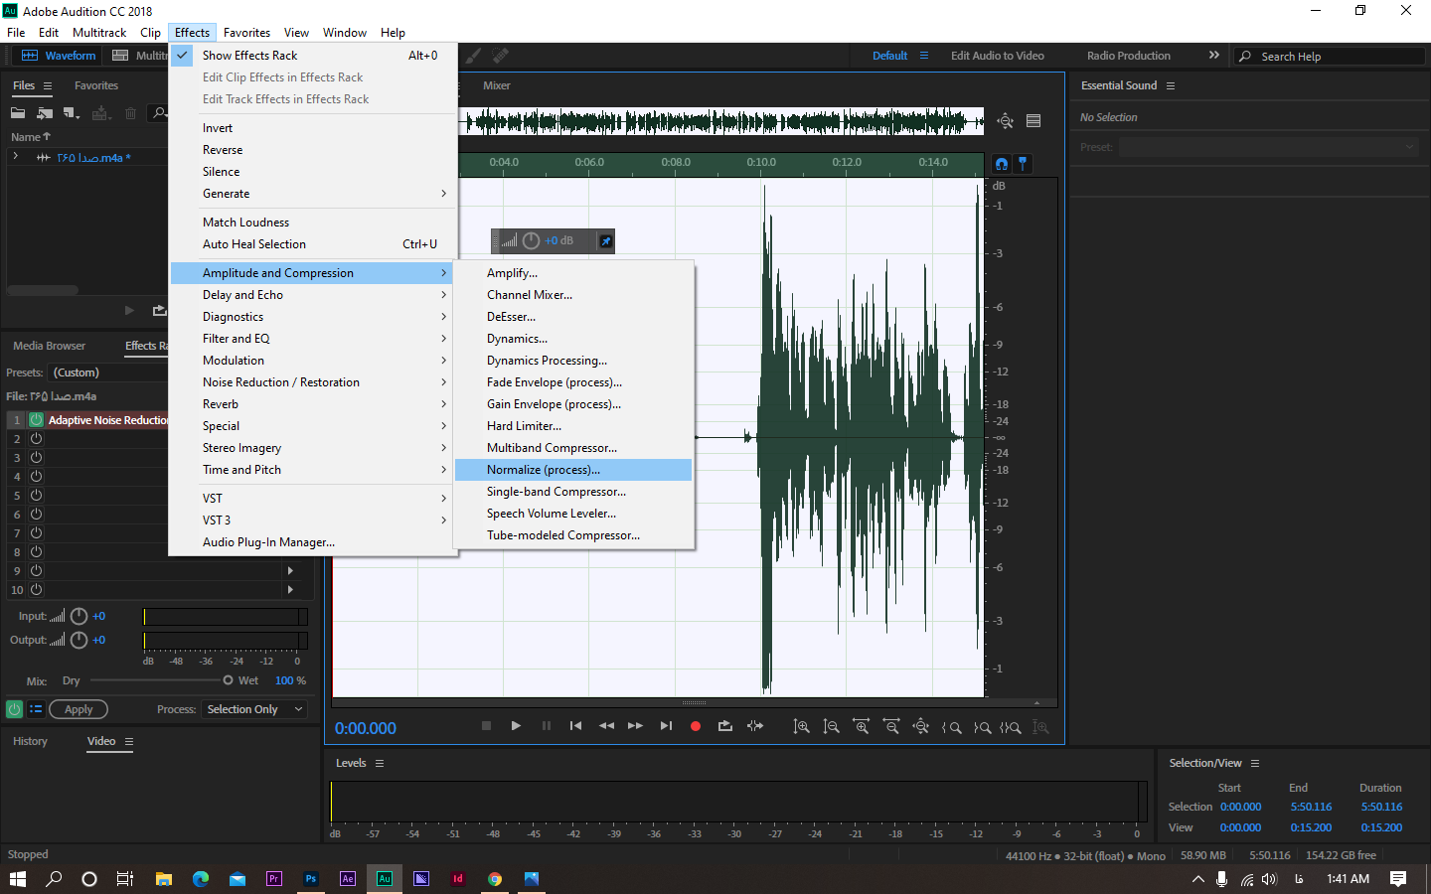Screen dimensions: 1431x894
Task: Open the Noise Reduction / Restoration submenu
Action: pyautogui.click(x=313, y=382)
